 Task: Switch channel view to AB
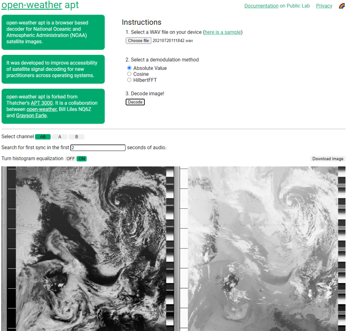43,137
